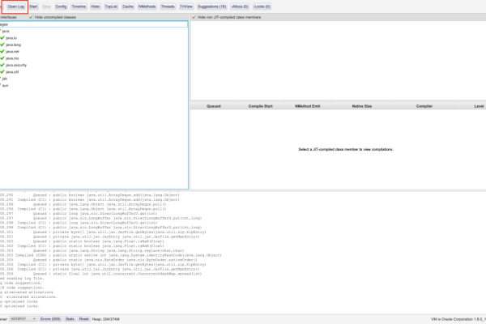
Task: Open the Cache code cache view
Action: click(x=128, y=6)
